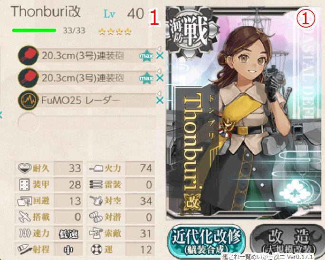Select the second red main gun icon
Screen dimensions: 325x260
point(28,78)
